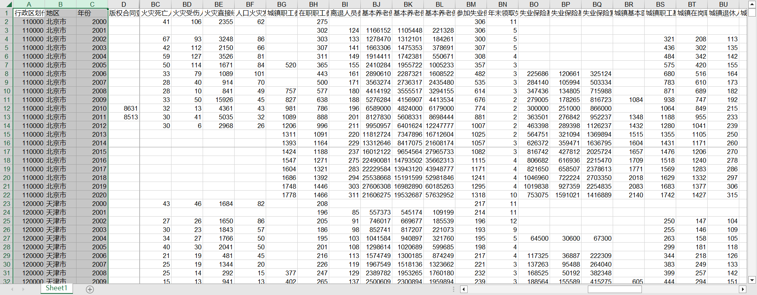This screenshot has width=757, height=295.
Task: Click cell with value 225686
Action: click(534, 74)
